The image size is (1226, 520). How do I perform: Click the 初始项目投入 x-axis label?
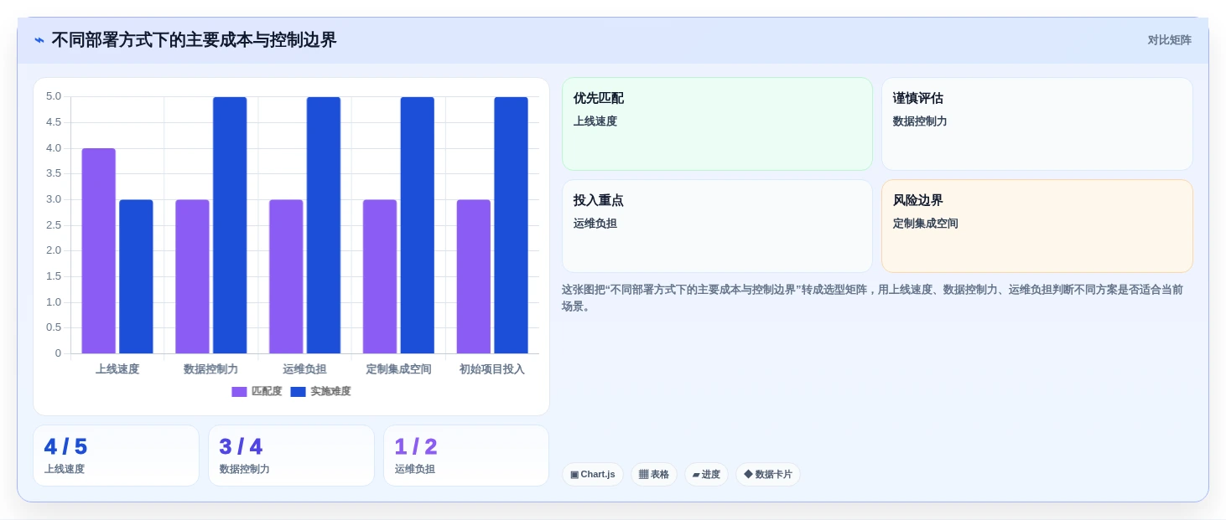[492, 369]
